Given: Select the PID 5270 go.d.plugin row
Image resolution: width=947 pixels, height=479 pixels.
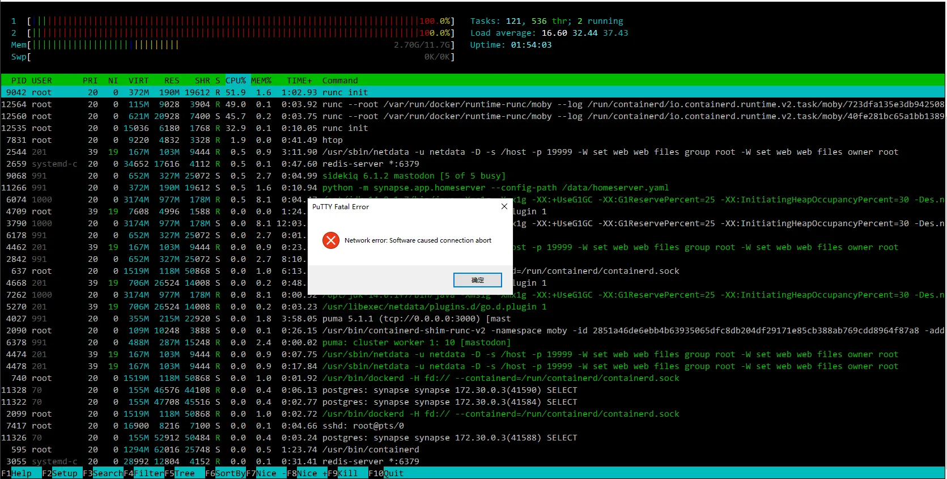Looking at the screenshot, I should [473, 307].
